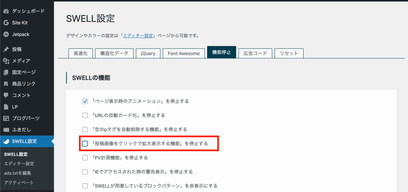Viewport: 408px width, 192px height.
Task: Click the pages icon beside 固定ページ
Action: click(6, 72)
